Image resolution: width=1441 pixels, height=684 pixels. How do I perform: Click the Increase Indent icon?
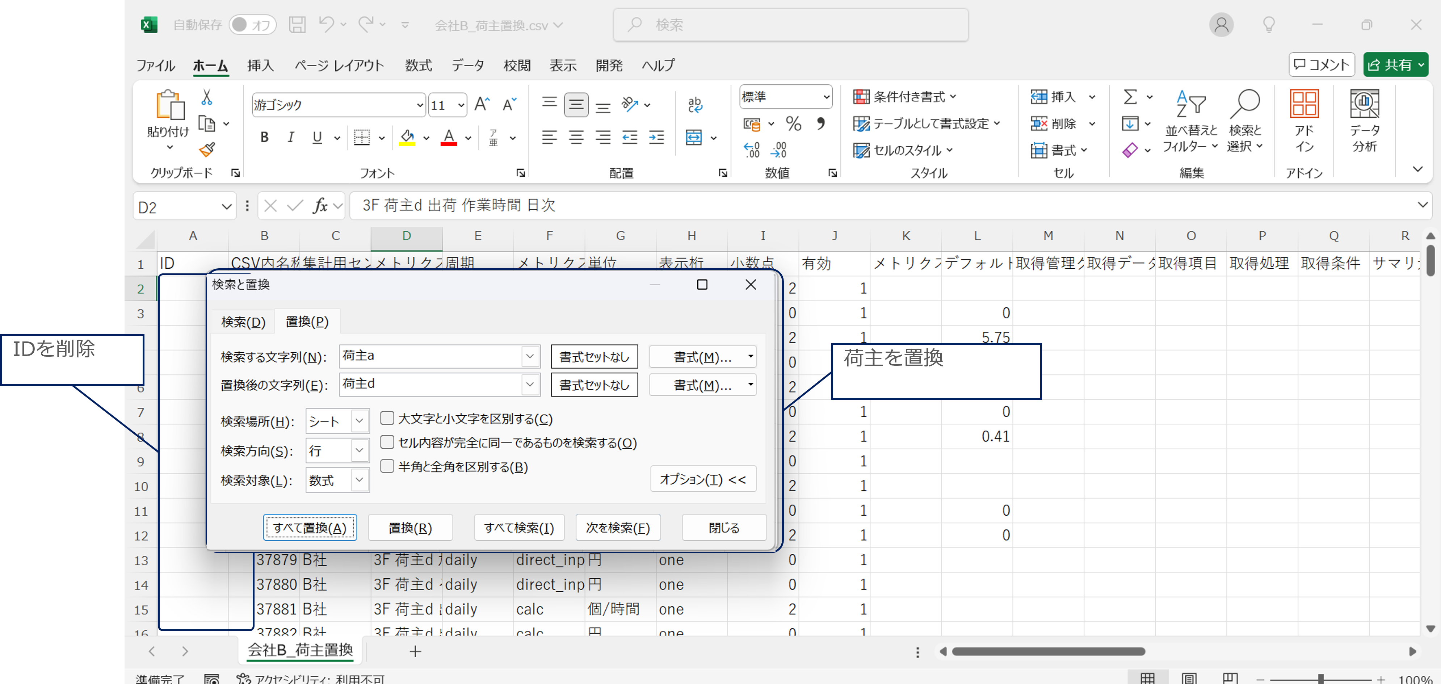pyautogui.click(x=657, y=138)
